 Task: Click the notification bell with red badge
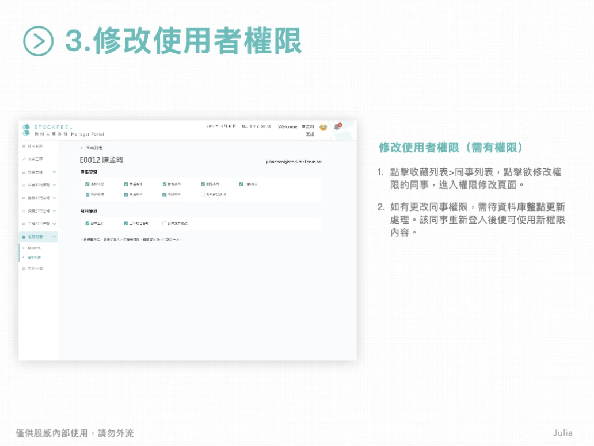[337, 126]
